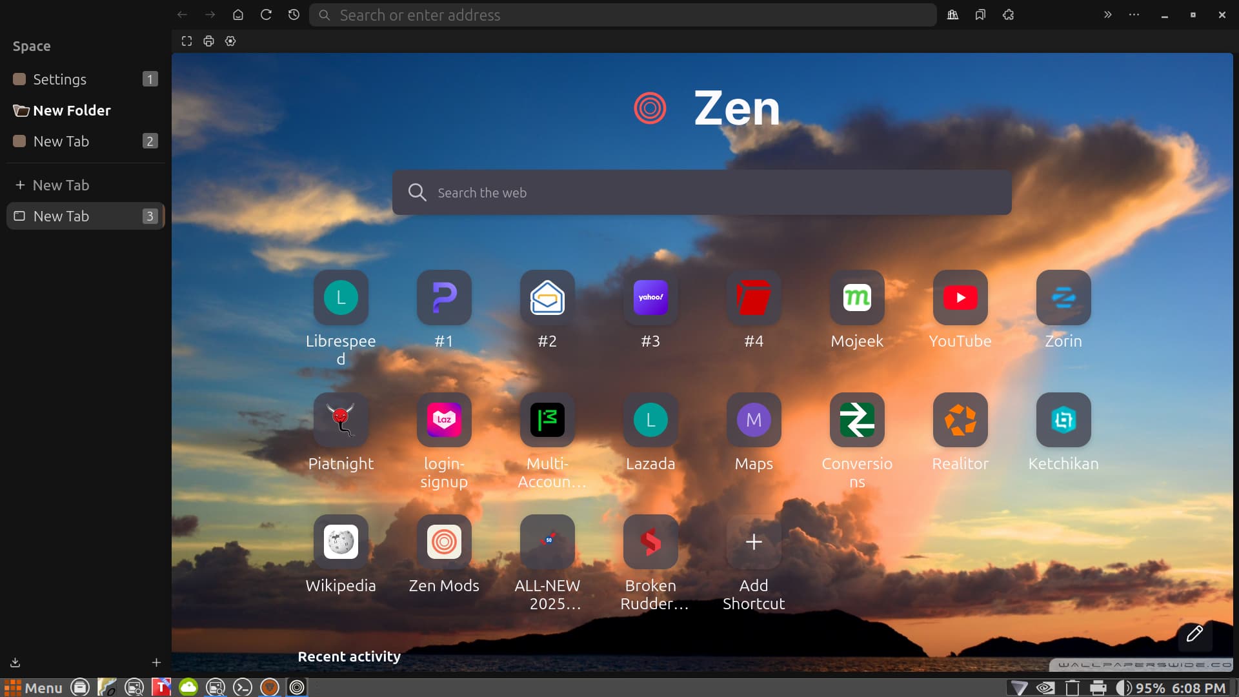This screenshot has height=697, width=1239.
Task: Open the Linux Menu launcher
Action: [33, 688]
